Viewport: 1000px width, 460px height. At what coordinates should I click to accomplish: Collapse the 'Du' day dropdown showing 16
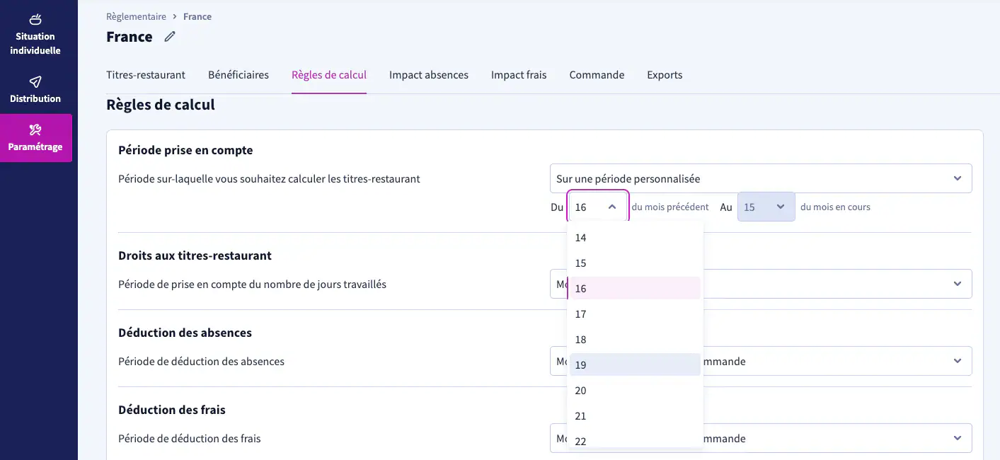coord(598,207)
